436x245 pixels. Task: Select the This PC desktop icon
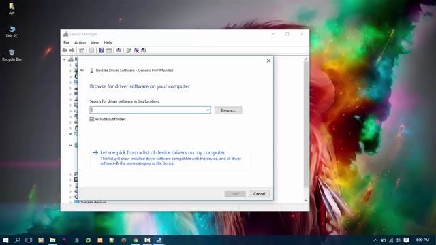coord(12,32)
